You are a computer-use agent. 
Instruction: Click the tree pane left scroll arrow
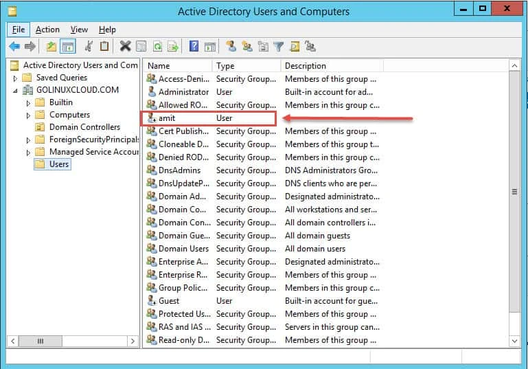coord(13,341)
